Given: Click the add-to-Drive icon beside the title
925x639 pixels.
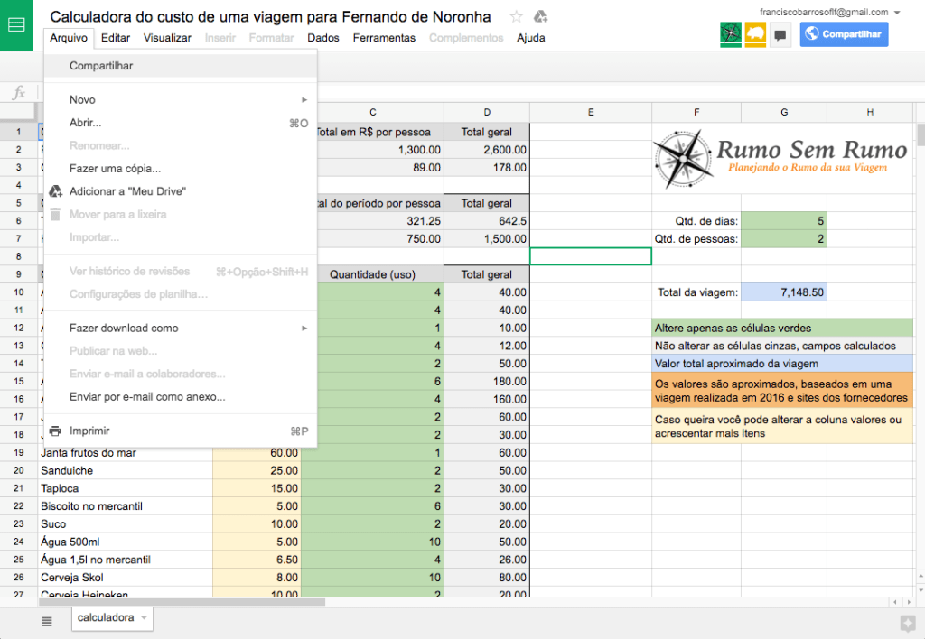Looking at the screenshot, I should click(540, 16).
